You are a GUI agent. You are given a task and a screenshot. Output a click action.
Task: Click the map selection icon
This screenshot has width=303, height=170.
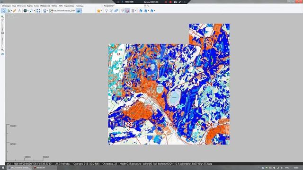click(51, 11)
